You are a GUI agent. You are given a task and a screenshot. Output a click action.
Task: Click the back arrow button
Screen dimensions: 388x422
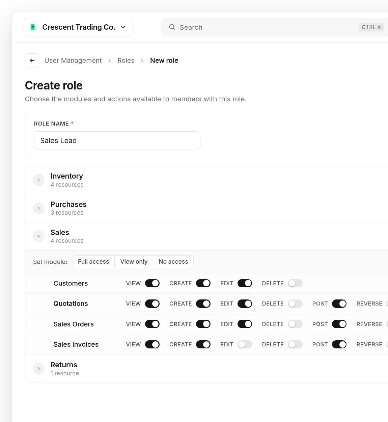32,61
